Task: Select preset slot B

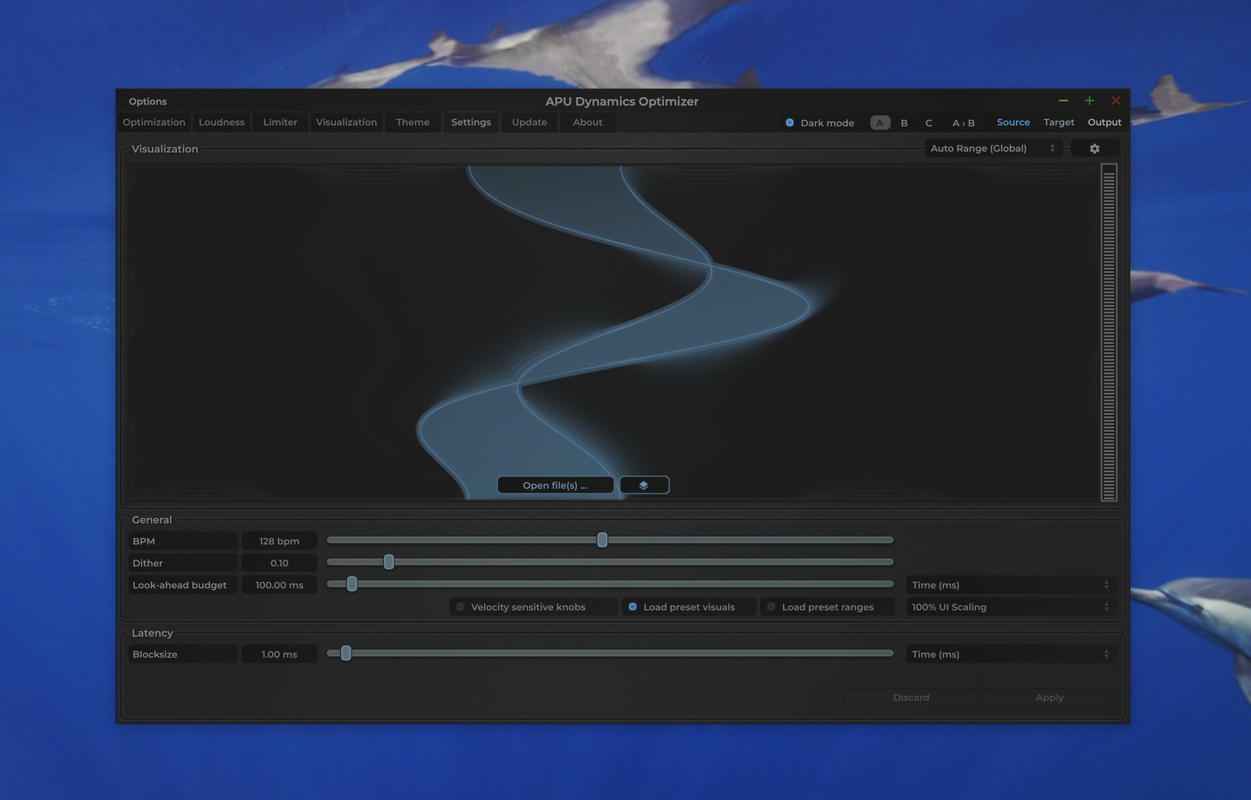Action: [x=904, y=122]
